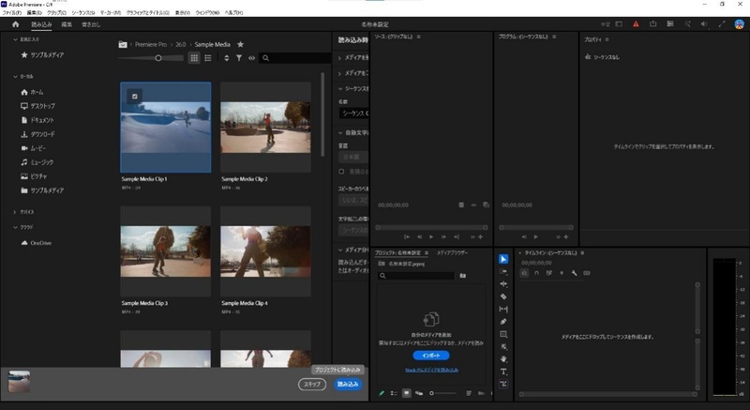Switch to the 編集 edit tab
The width and height of the screenshot is (750, 410).
67,24
